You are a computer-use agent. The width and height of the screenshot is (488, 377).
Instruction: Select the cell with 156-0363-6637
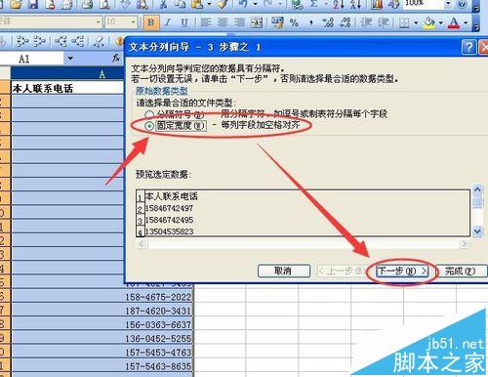click(x=102, y=325)
